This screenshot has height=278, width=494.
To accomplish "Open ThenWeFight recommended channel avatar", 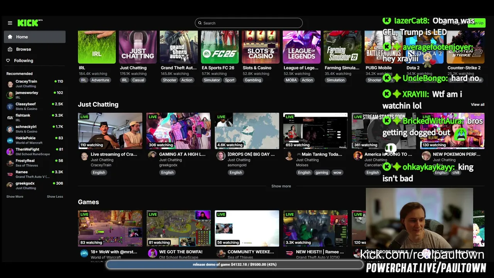I will pyautogui.click(x=10, y=152).
